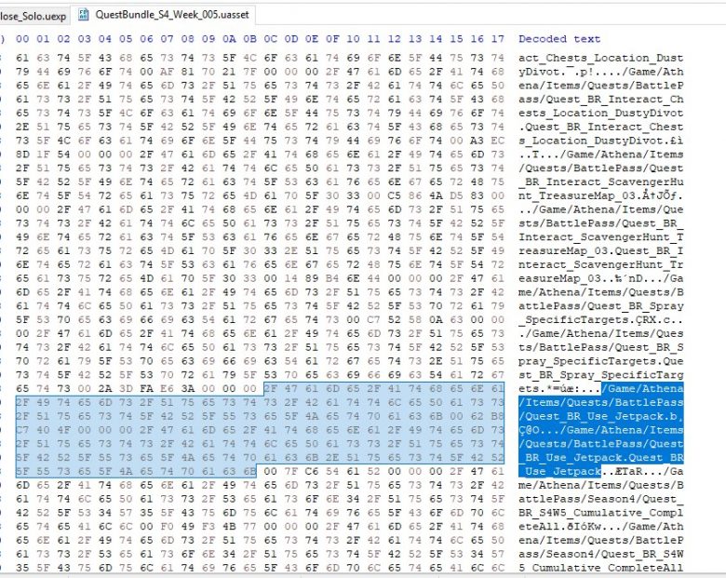Click decoded text Interact_ScavengerHunt_T
The height and width of the screenshot is (578, 726).
[601, 237]
